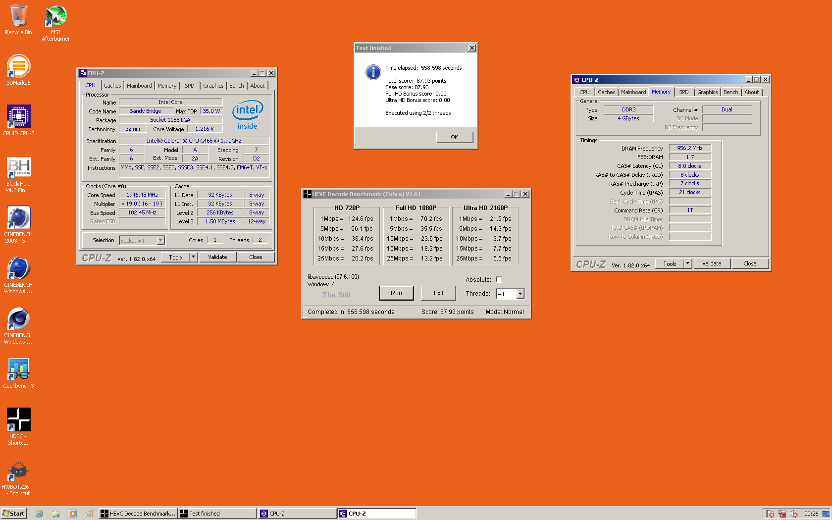832x520 pixels.
Task: Click Exit in HEVC Decode Benchmark
Action: [439, 293]
